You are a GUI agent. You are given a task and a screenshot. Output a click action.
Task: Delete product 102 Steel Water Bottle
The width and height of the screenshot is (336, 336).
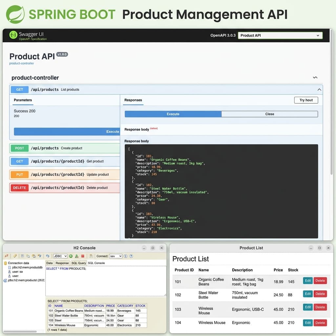320,294
